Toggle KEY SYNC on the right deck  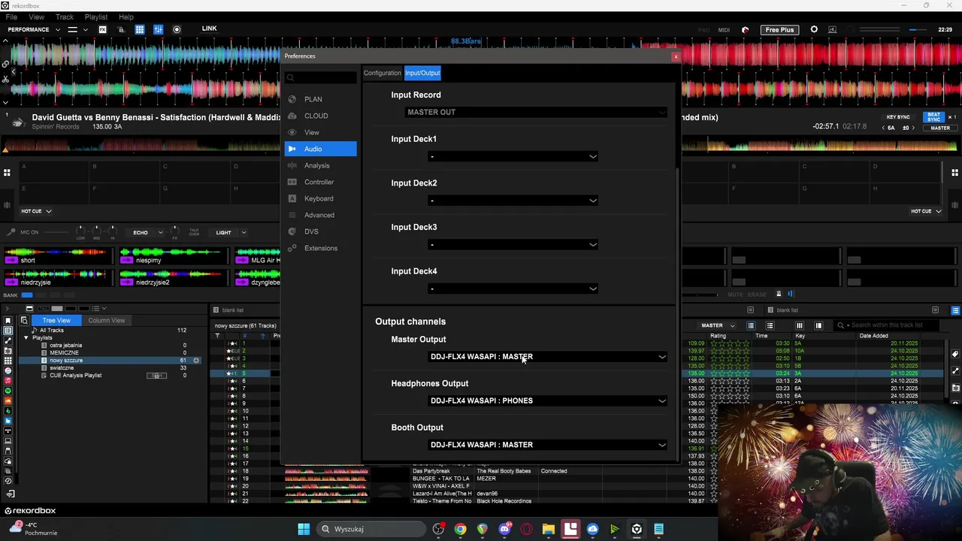click(x=898, y=117)
